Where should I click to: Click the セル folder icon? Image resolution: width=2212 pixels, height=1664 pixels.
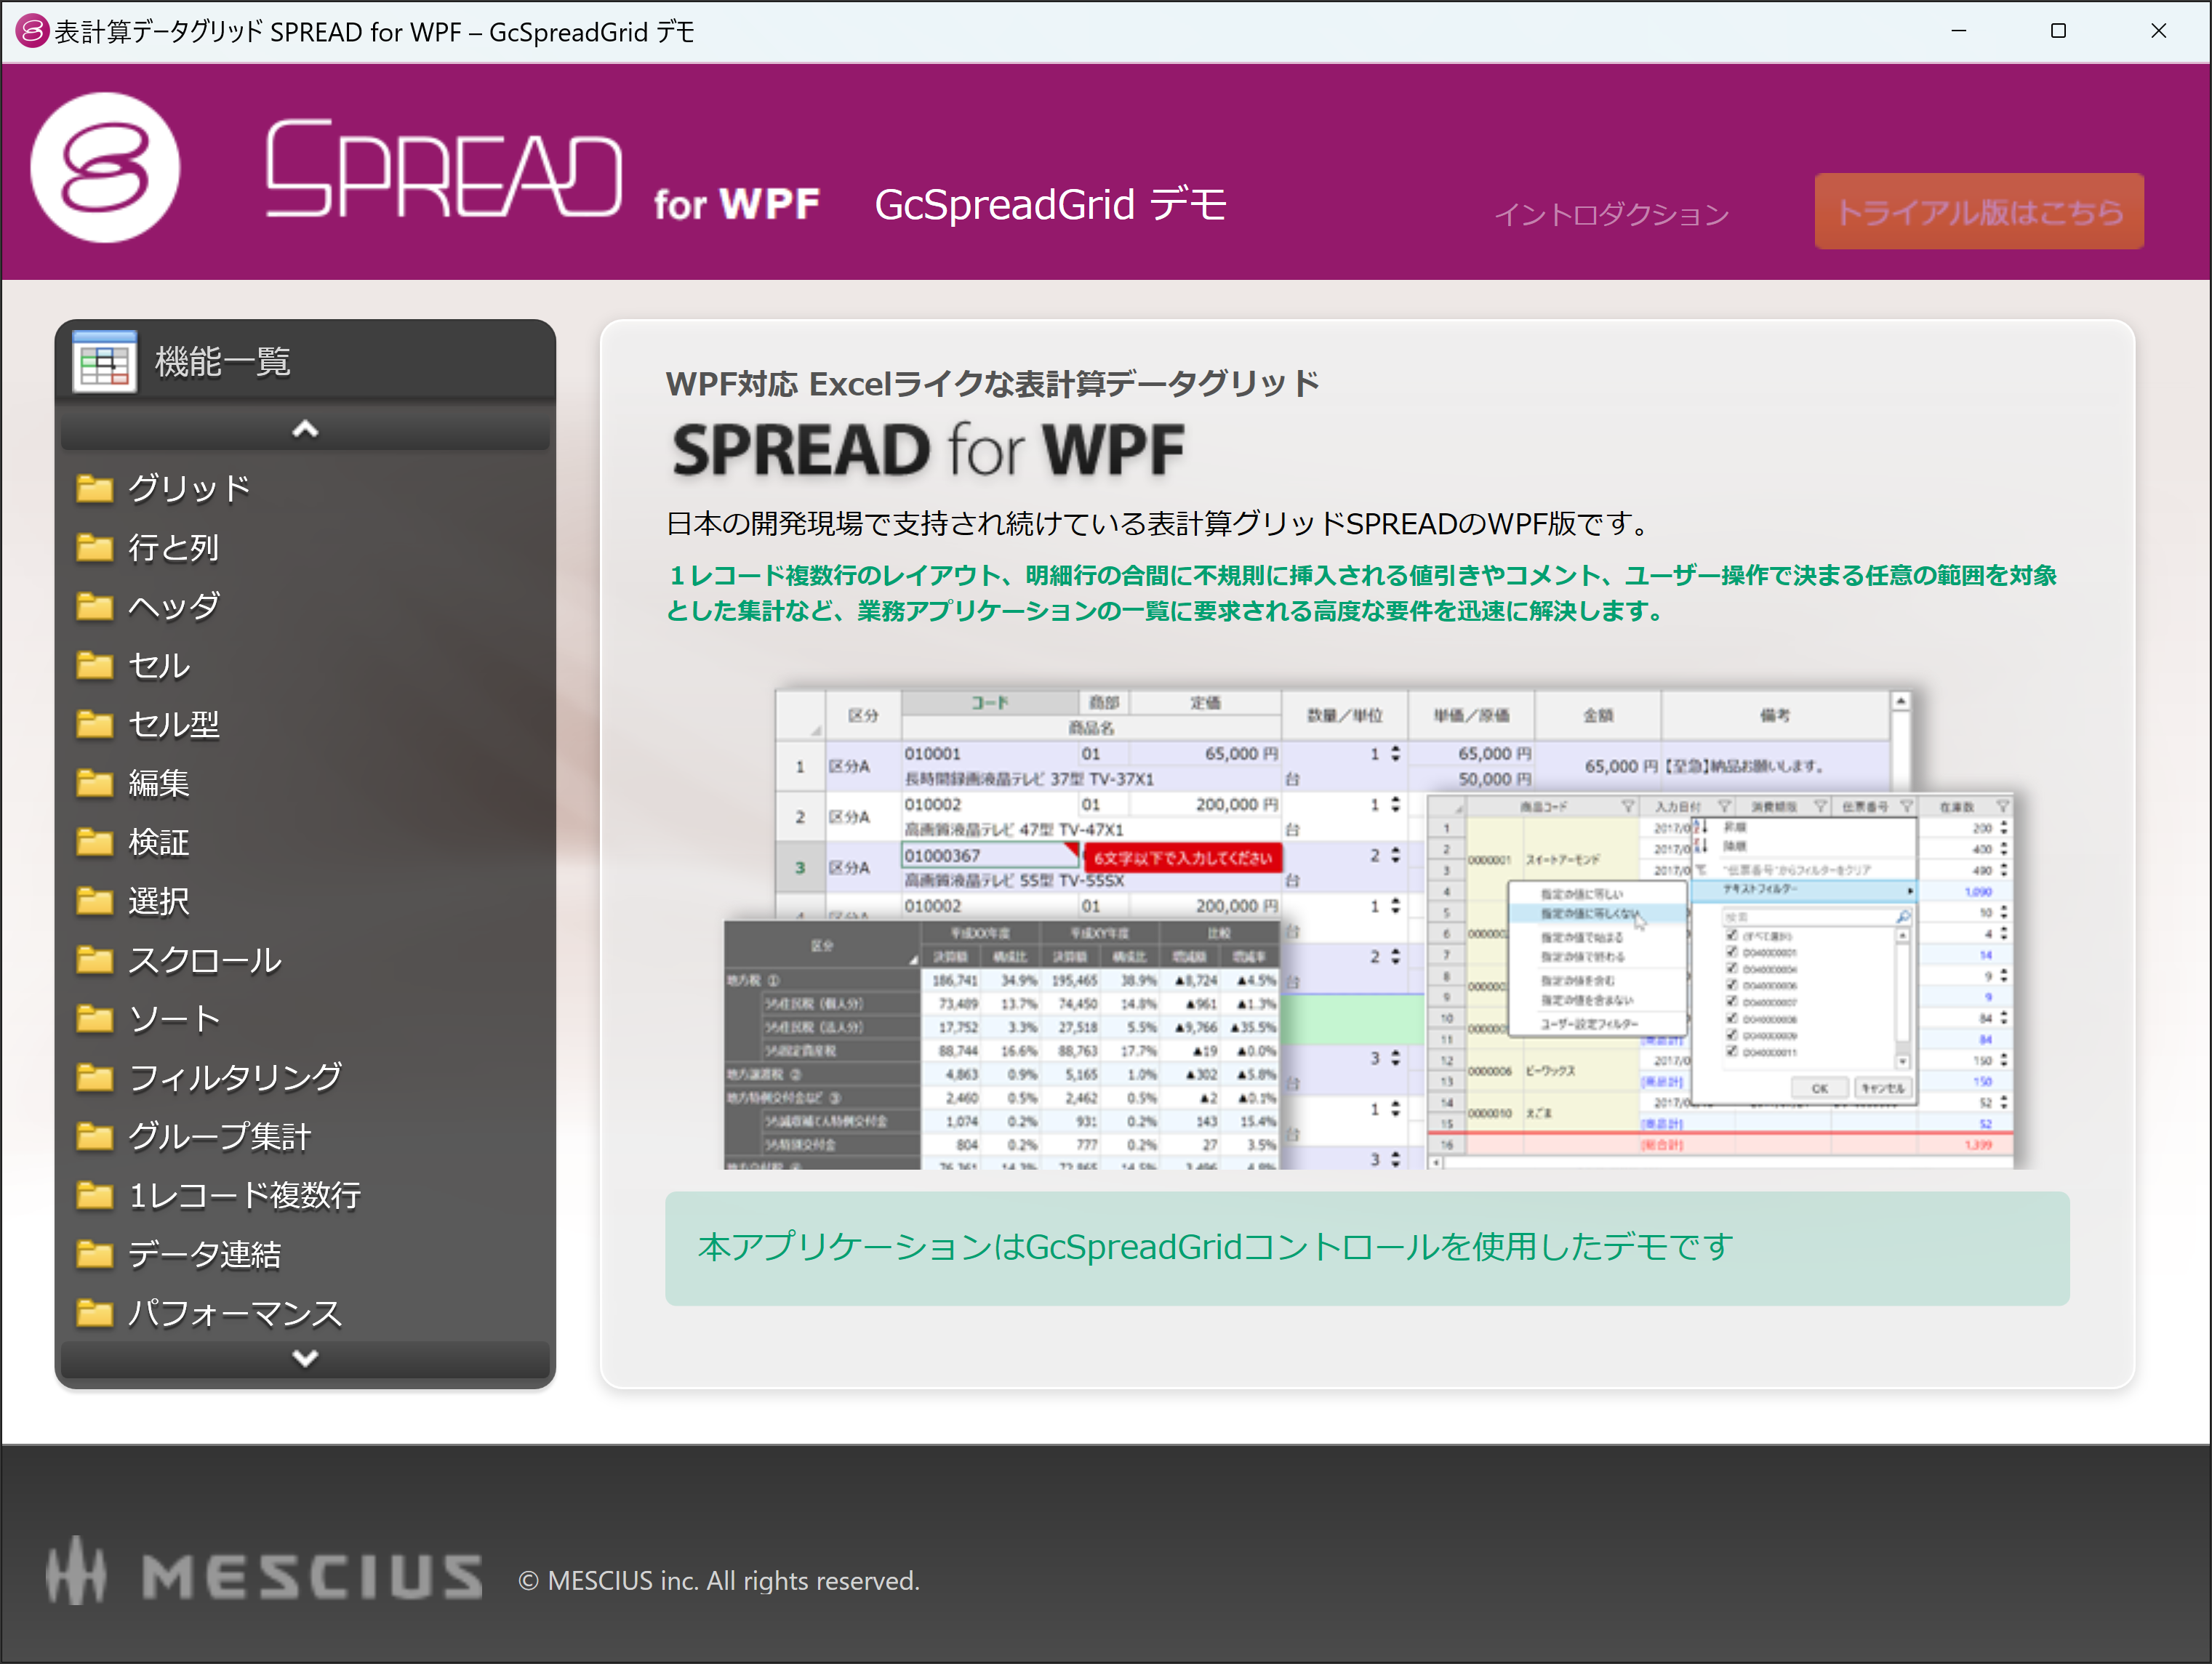96,666
